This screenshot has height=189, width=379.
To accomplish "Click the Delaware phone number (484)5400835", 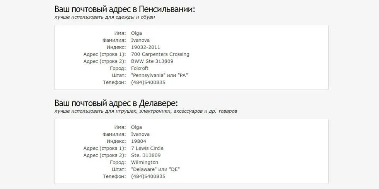I will pos(148,176).
